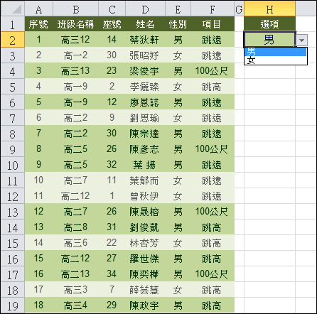Select row 1 header
The image size is (317, 314).
click(x=13, y=24)
